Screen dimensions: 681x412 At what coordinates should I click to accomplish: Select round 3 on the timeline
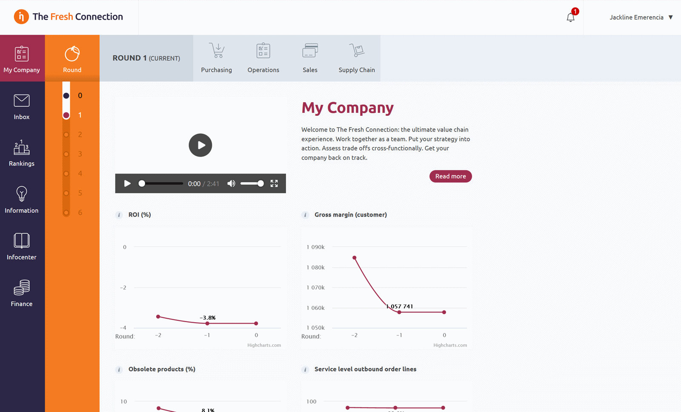(x=66, y=154)
